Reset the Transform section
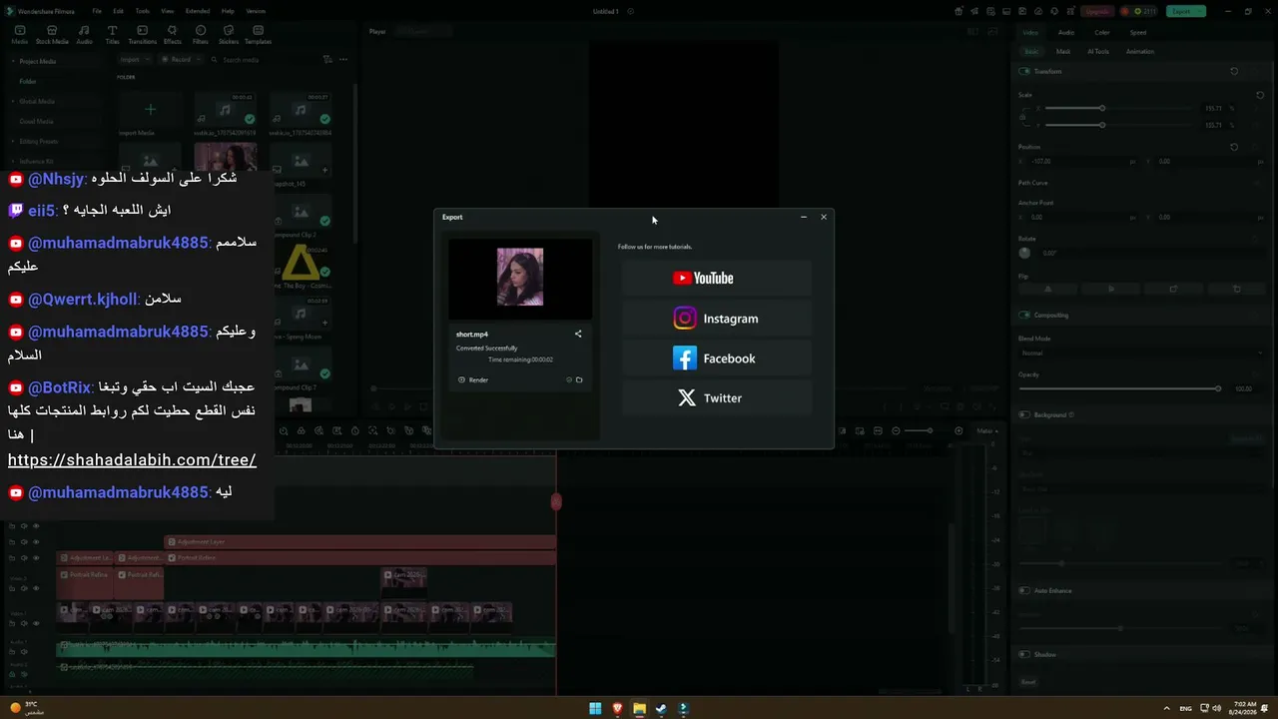 click(1234, 71)
